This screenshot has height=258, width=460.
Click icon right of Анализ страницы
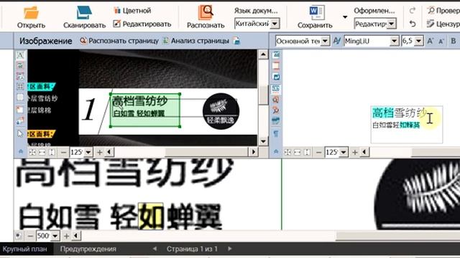coord(236,41)
